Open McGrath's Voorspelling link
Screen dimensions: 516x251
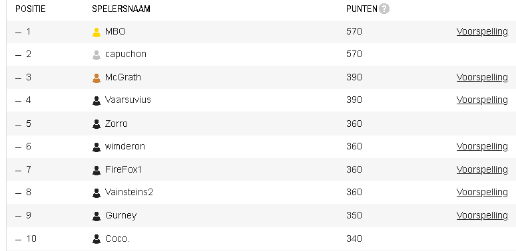pos(482,78)
